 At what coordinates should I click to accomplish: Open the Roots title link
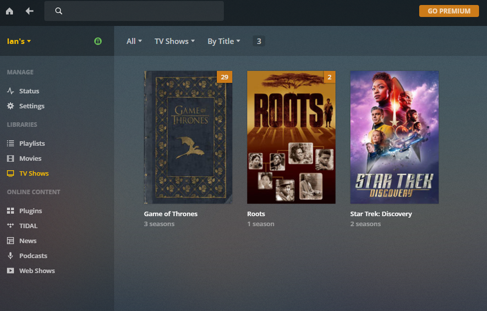(x=256, y=214)
